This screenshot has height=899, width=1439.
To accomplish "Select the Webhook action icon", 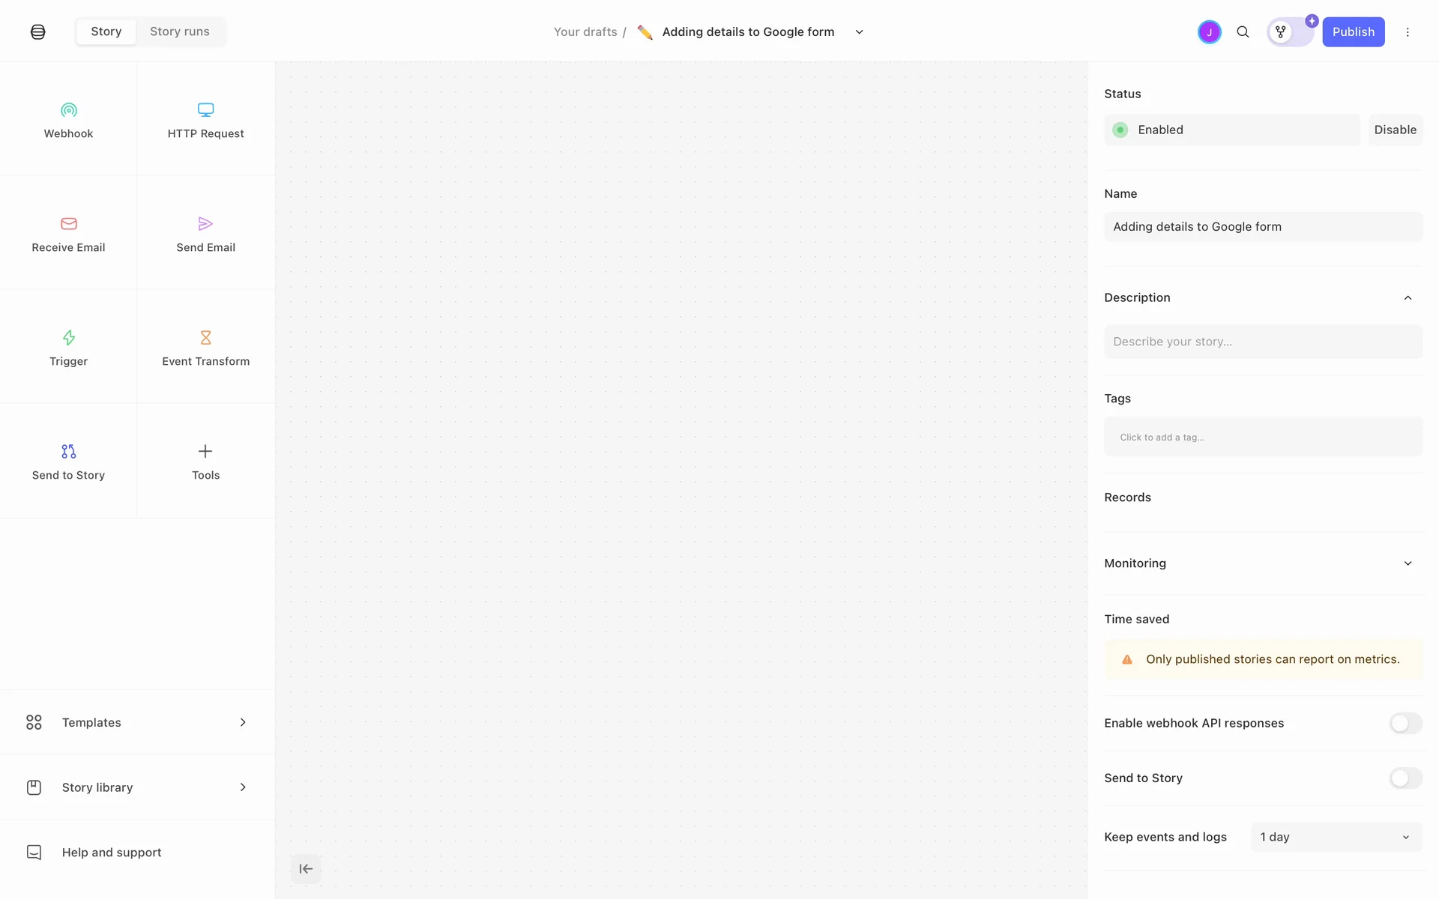I will point(68,111).
